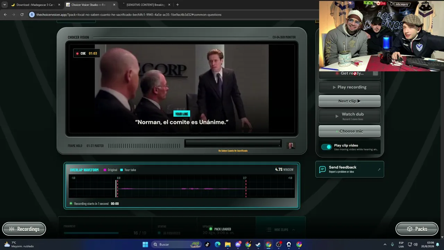The image size is (444, 250).
Task: Click the taskbar Buscar search box
Action: tap(177, 244)
